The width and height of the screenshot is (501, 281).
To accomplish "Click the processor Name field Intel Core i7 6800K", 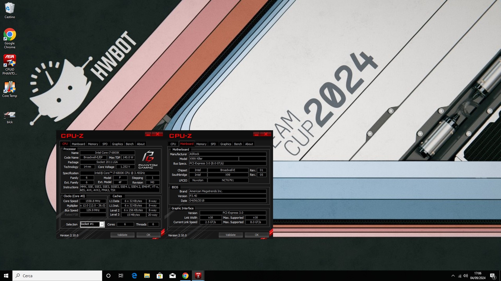I will pyautogui.click(x=107, y=153).
